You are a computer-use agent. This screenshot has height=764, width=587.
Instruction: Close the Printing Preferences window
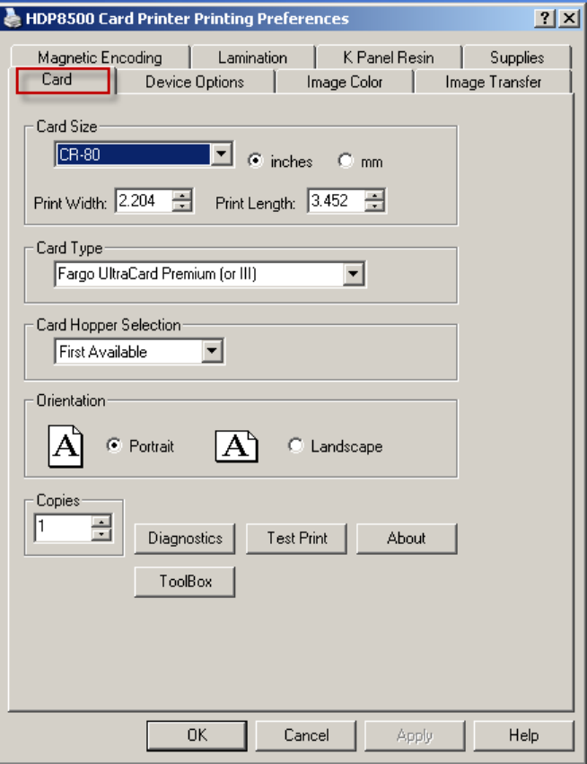click(x=568, y=19)
